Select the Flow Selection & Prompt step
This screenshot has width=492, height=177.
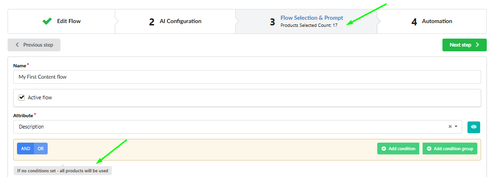[306, 21]
